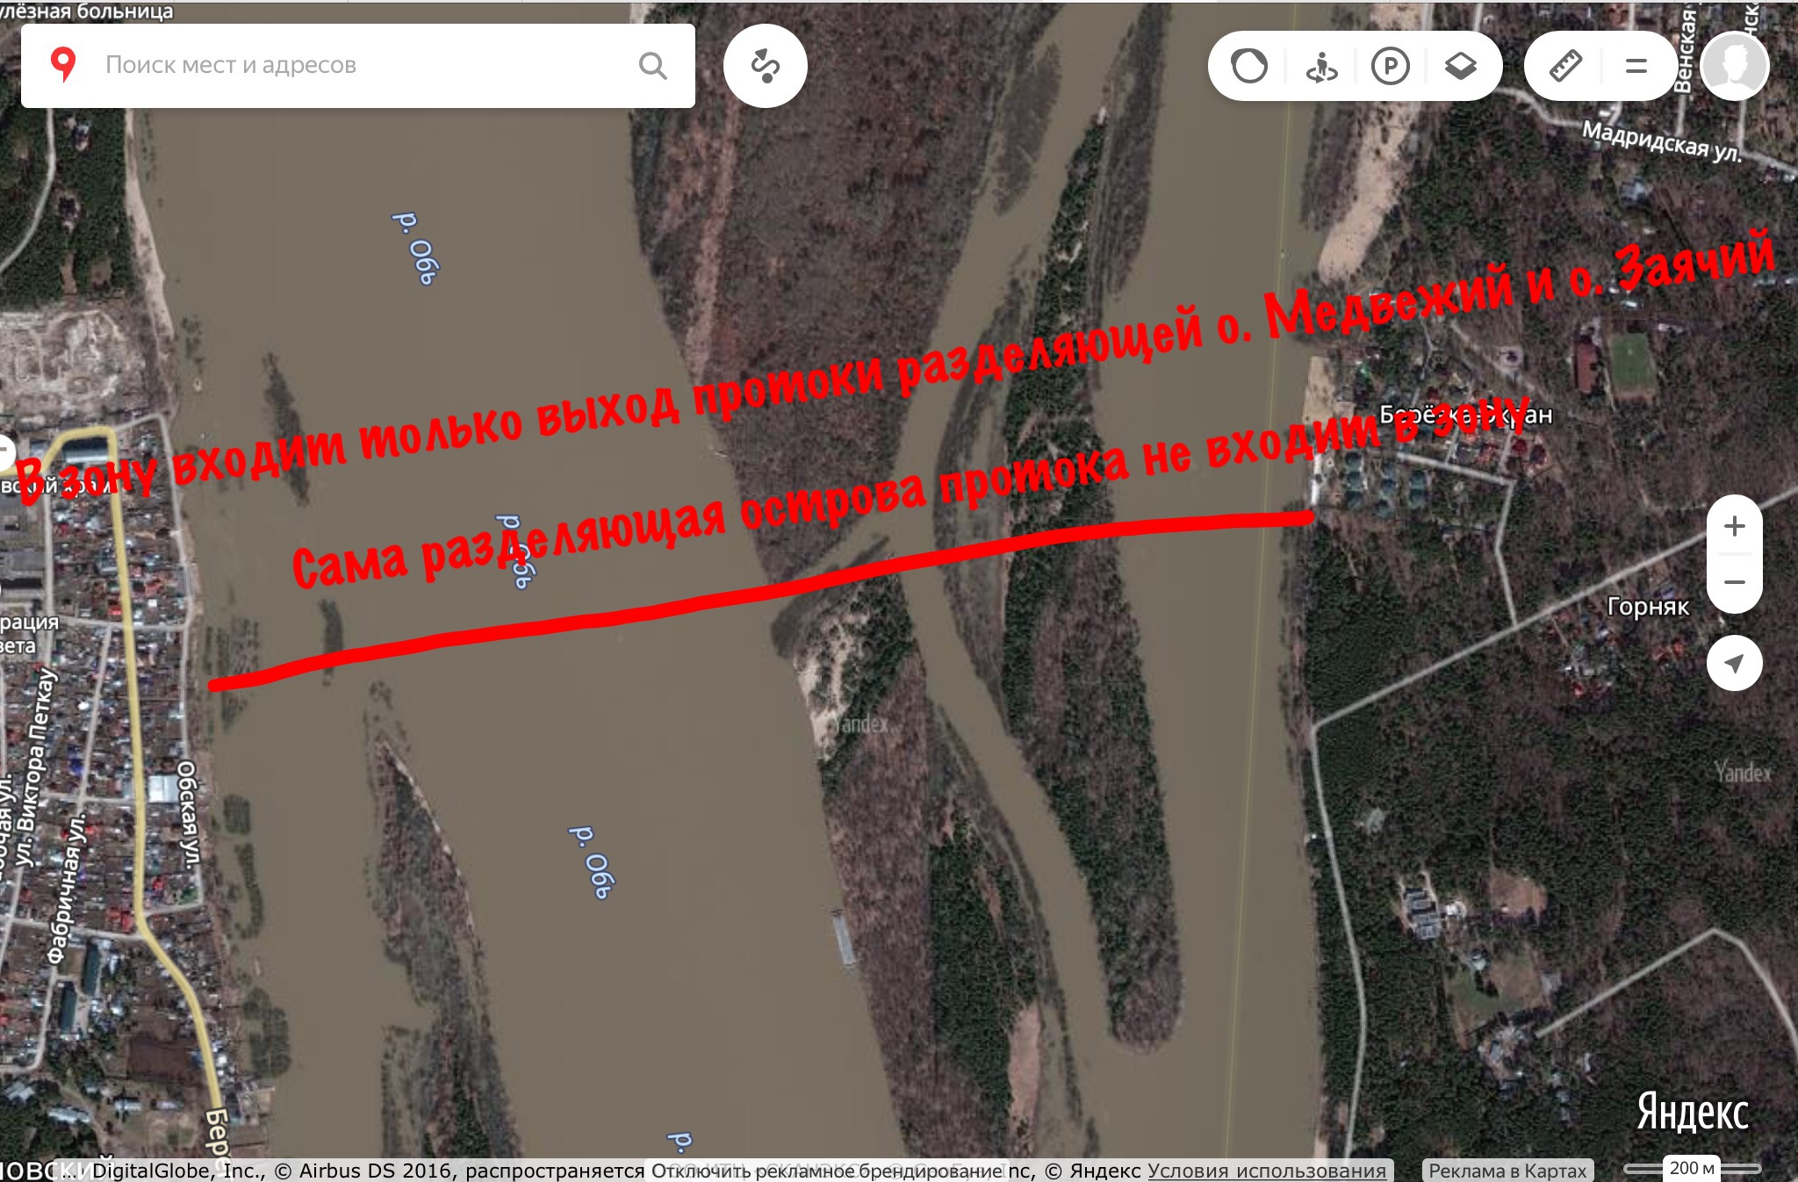Click the 200 м scale bar

pos(1692,1169)
